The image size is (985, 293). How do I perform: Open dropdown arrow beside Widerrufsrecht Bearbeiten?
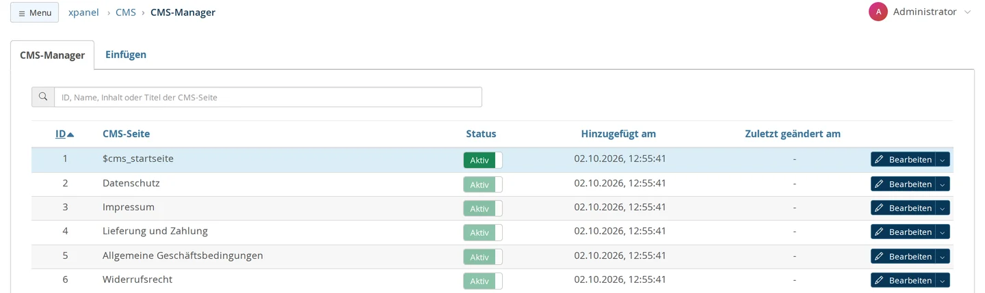[x=943, y=280]
